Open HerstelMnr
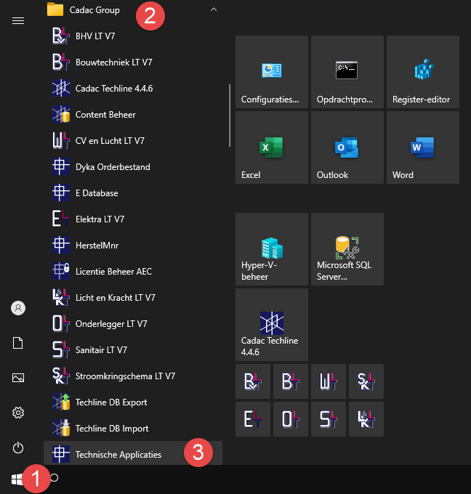The image size is (471, 494). coord(133,245)
